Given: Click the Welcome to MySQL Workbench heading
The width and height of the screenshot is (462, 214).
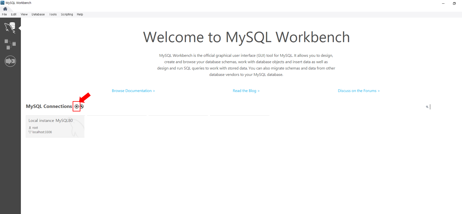Looking at the screenshot, I should [x=246, y=37].
